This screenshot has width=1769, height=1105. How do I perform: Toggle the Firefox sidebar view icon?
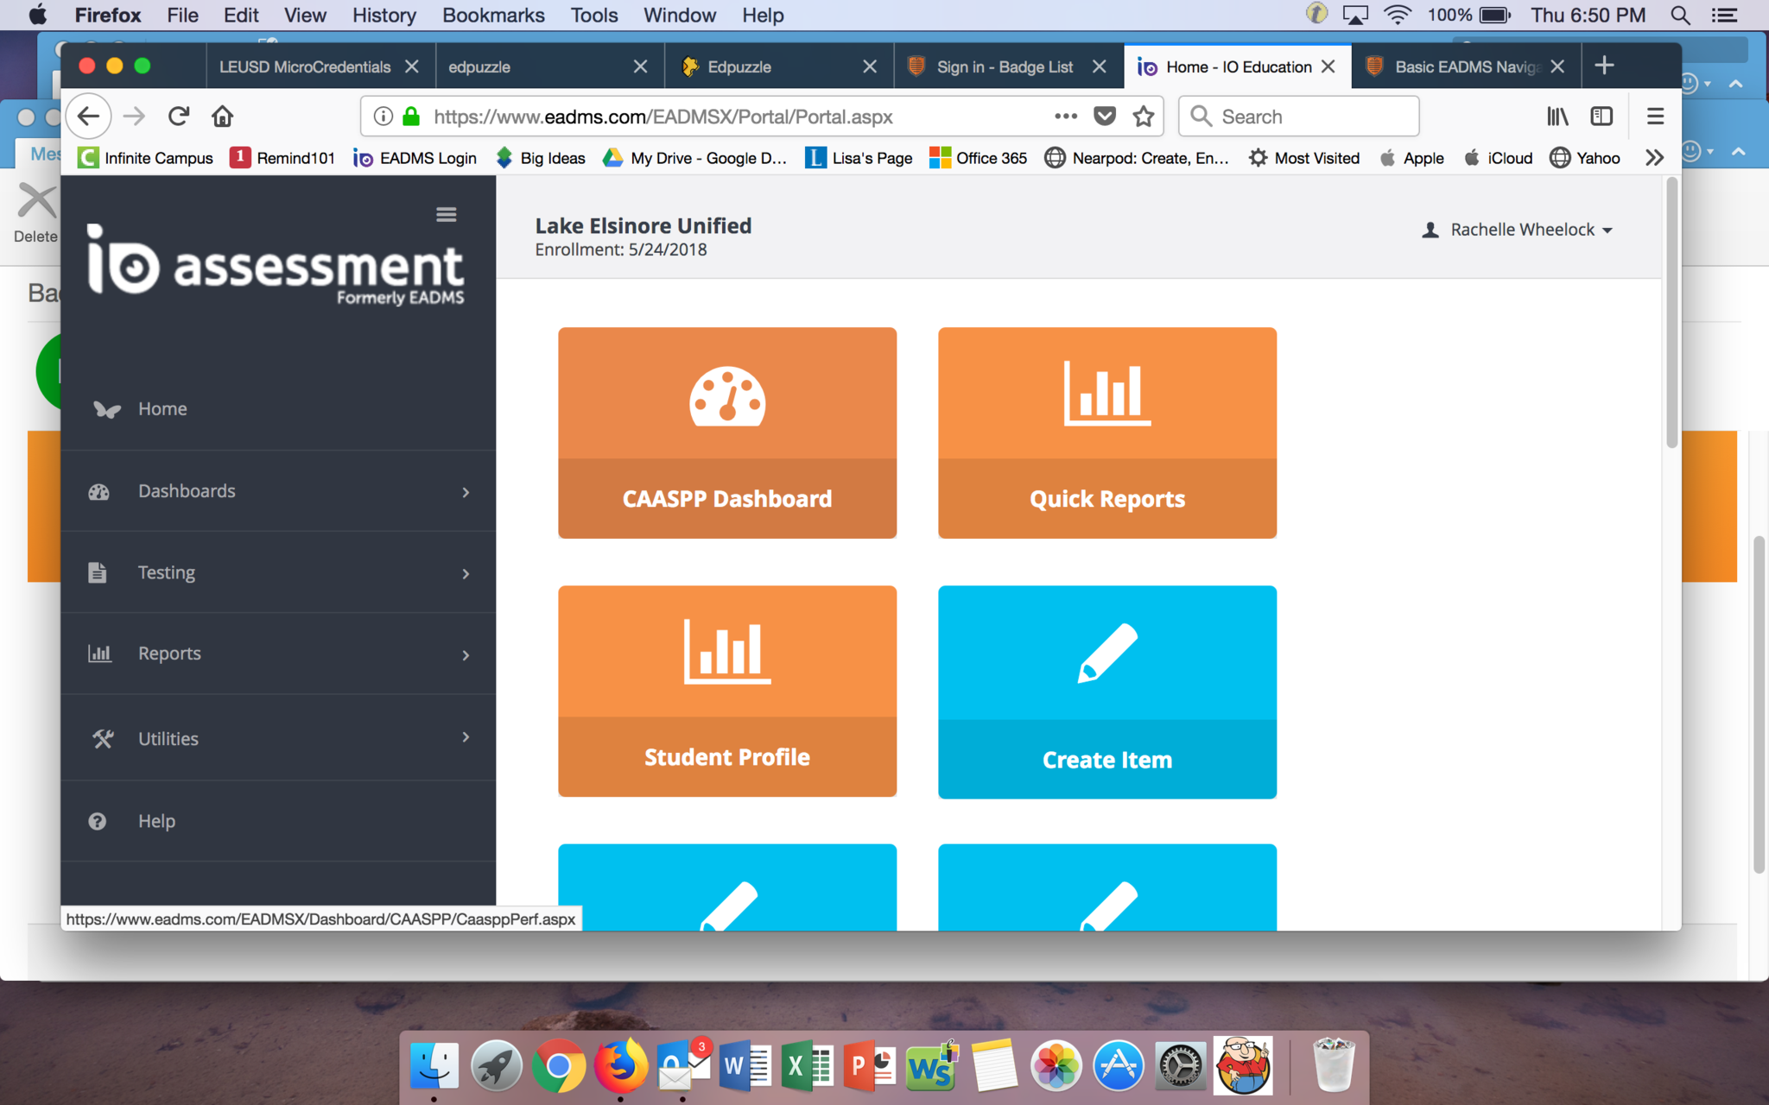pyautogui.click(x=1601, y=117)
